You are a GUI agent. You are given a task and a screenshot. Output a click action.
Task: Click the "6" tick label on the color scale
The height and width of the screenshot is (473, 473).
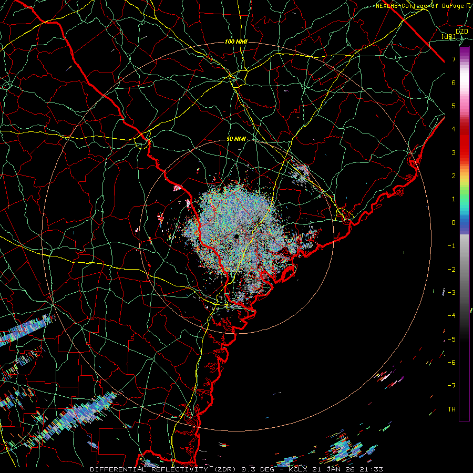coord(454,83)
